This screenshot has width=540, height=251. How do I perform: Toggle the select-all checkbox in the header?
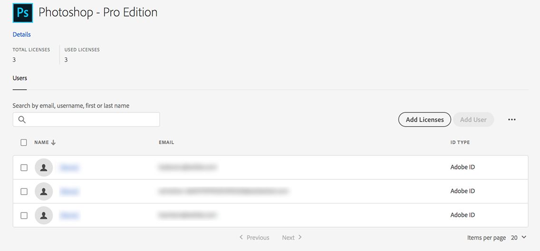pyautogui.click(x=24, y=142)
